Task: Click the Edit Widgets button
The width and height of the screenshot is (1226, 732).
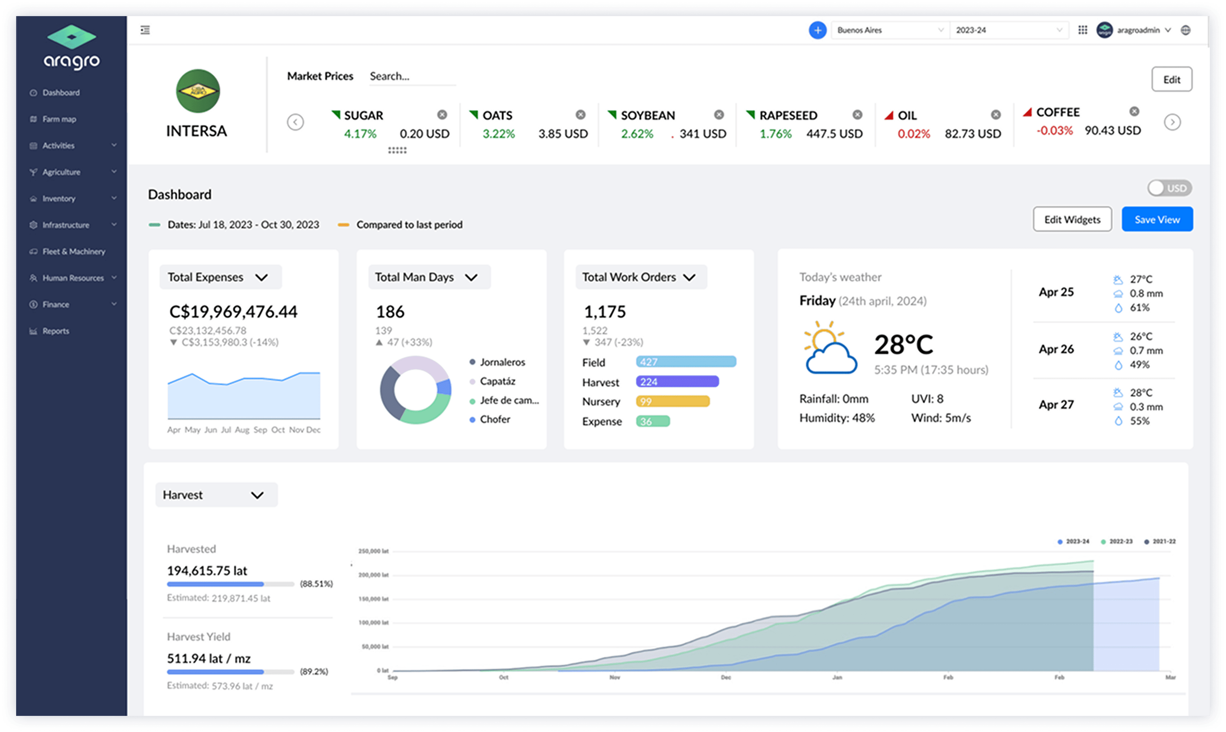Action: [x=1072, y=219]
